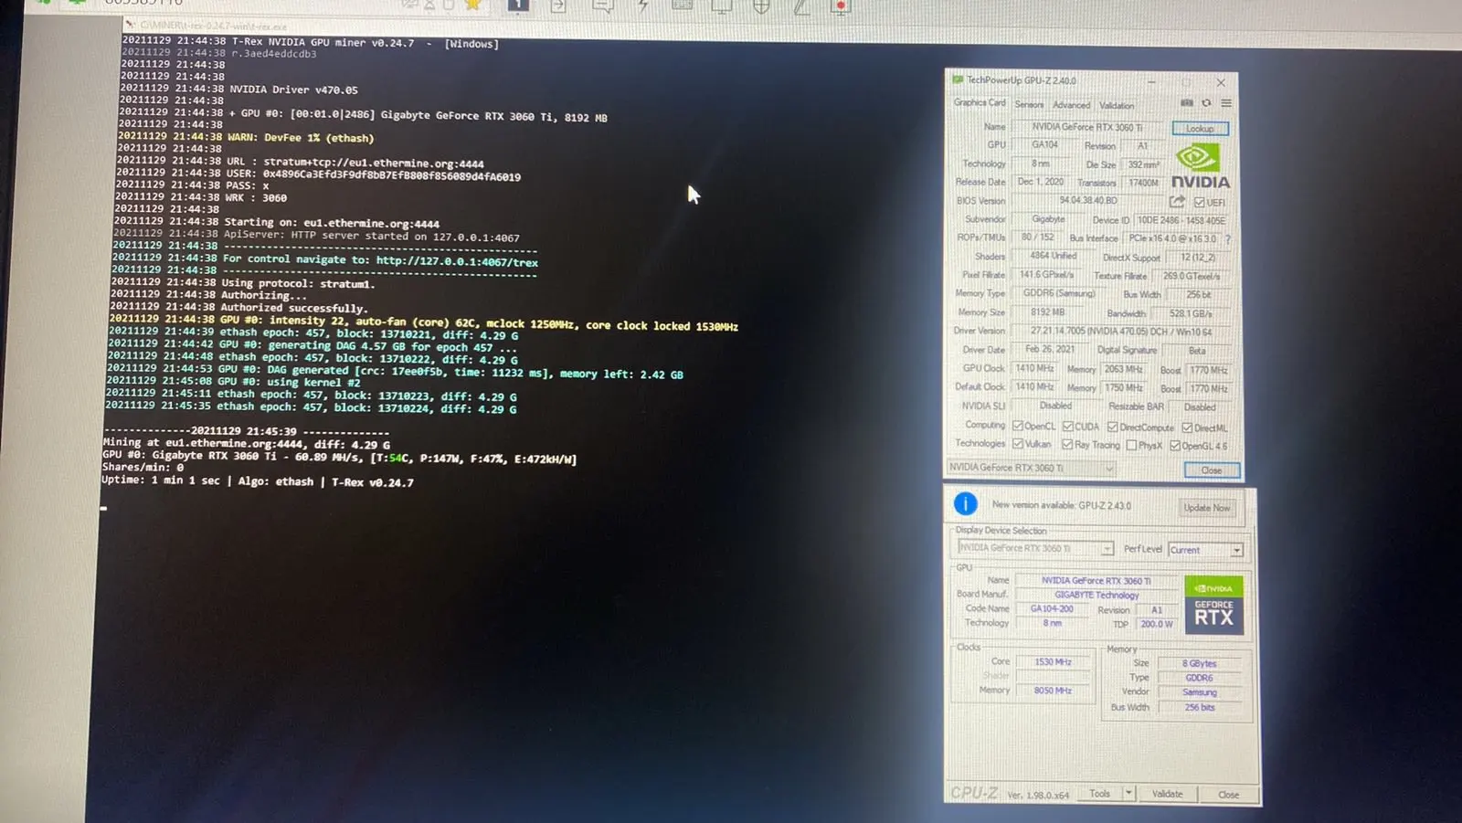The width and height of the screenshot is (1462, 823).
Task: Click the Uptime status line in console
Action: pos(257,481)
